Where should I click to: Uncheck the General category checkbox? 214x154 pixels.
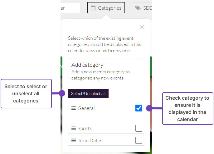(x=139, y=108)
